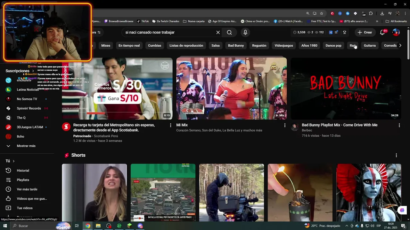Open options for Bad Bunny Playlist Mix
Image resolution: width=410 pixels, height=230 pixels.
399,125
